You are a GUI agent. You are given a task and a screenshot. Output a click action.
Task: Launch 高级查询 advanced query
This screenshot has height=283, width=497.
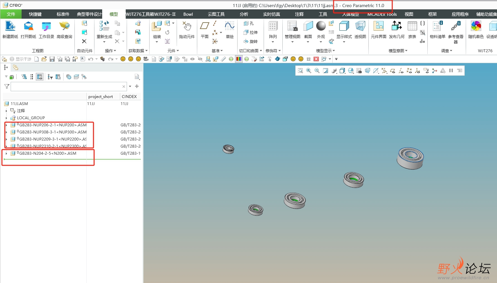click(x=64, y=26)
